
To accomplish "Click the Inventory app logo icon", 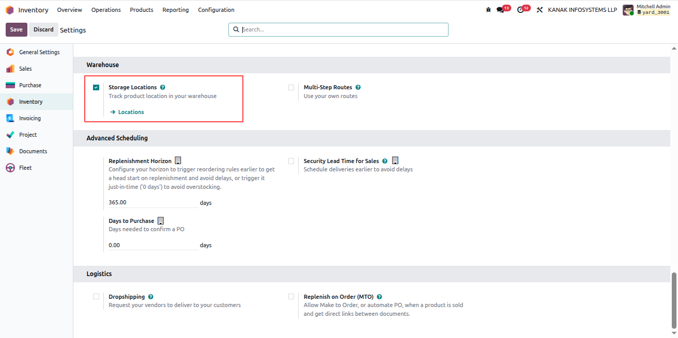I will [x=10, y=10].
